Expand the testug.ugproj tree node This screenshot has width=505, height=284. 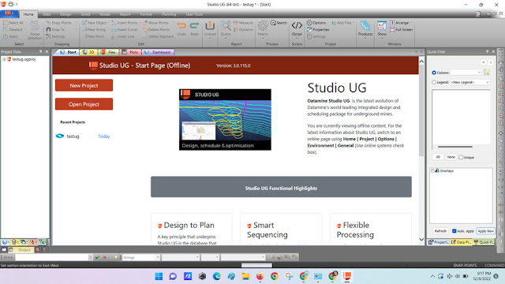pyautogui.click(x=4, y=59)
